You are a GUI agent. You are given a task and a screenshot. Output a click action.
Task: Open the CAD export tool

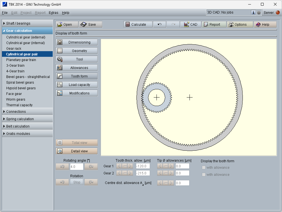coord(191,25)
